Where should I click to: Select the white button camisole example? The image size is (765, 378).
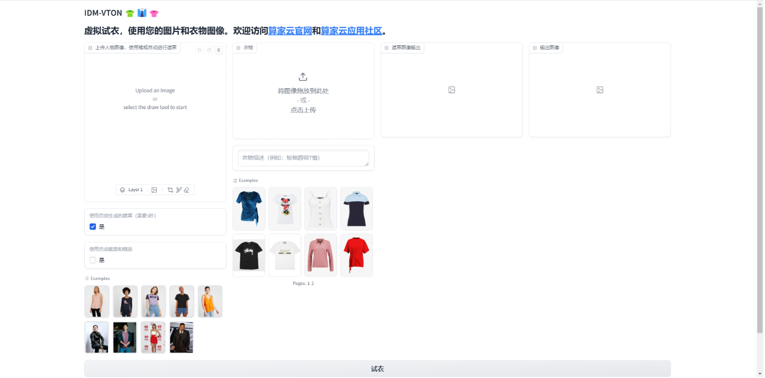pos(321,209)
